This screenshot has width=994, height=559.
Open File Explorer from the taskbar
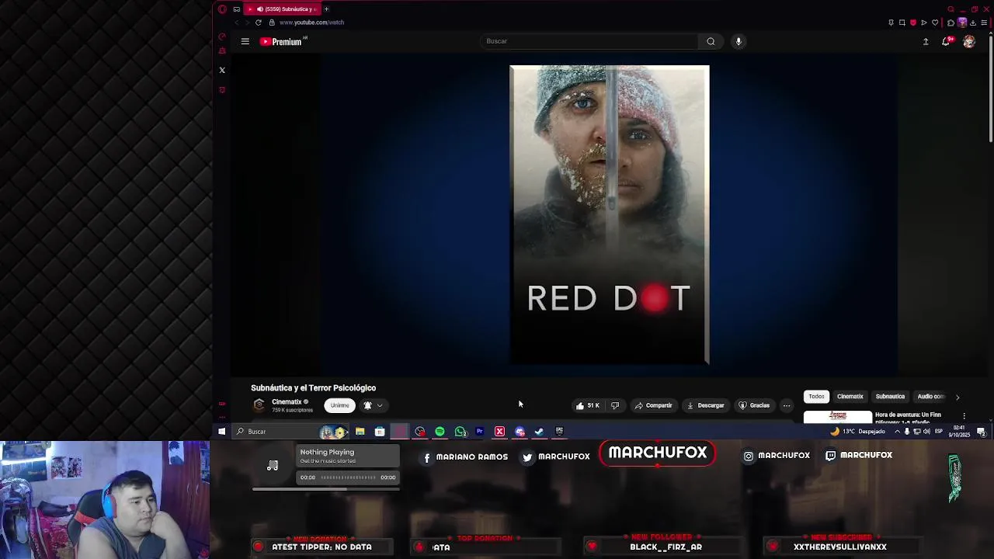pos(360,432)
